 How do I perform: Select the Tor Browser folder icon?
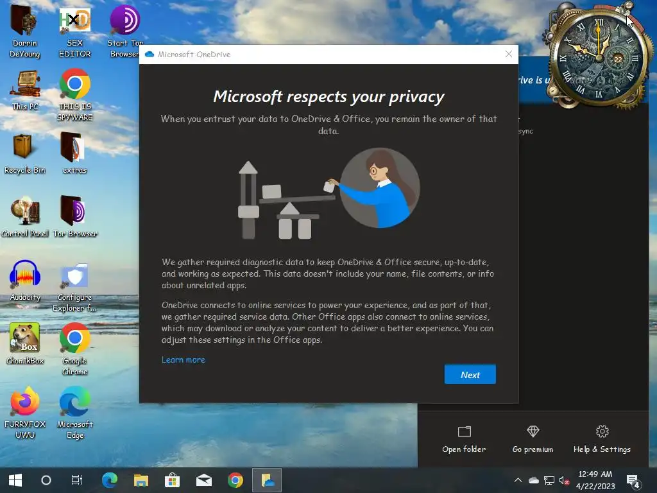[x=75, y=217]
